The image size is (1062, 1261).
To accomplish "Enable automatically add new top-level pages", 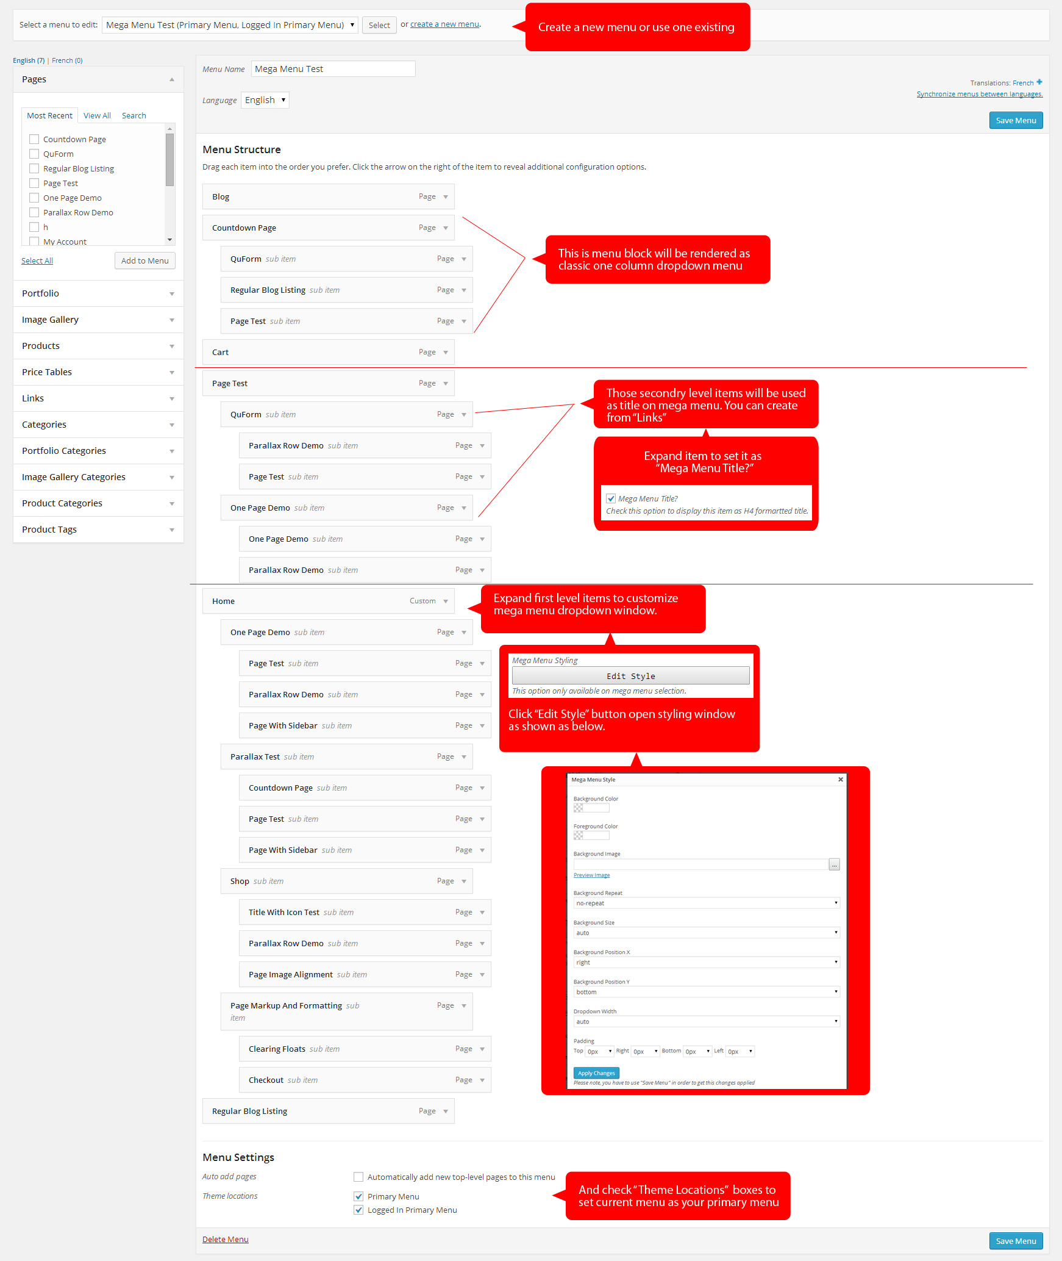I will [358, 1177].
